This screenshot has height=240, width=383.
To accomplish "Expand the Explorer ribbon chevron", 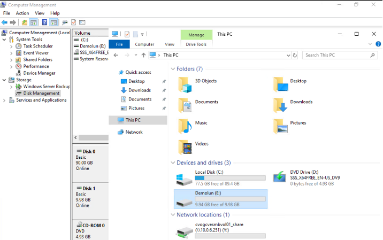I will pos(370,44).
